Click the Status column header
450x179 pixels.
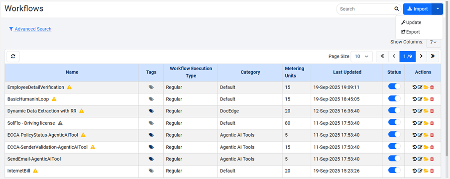point(394,72)
